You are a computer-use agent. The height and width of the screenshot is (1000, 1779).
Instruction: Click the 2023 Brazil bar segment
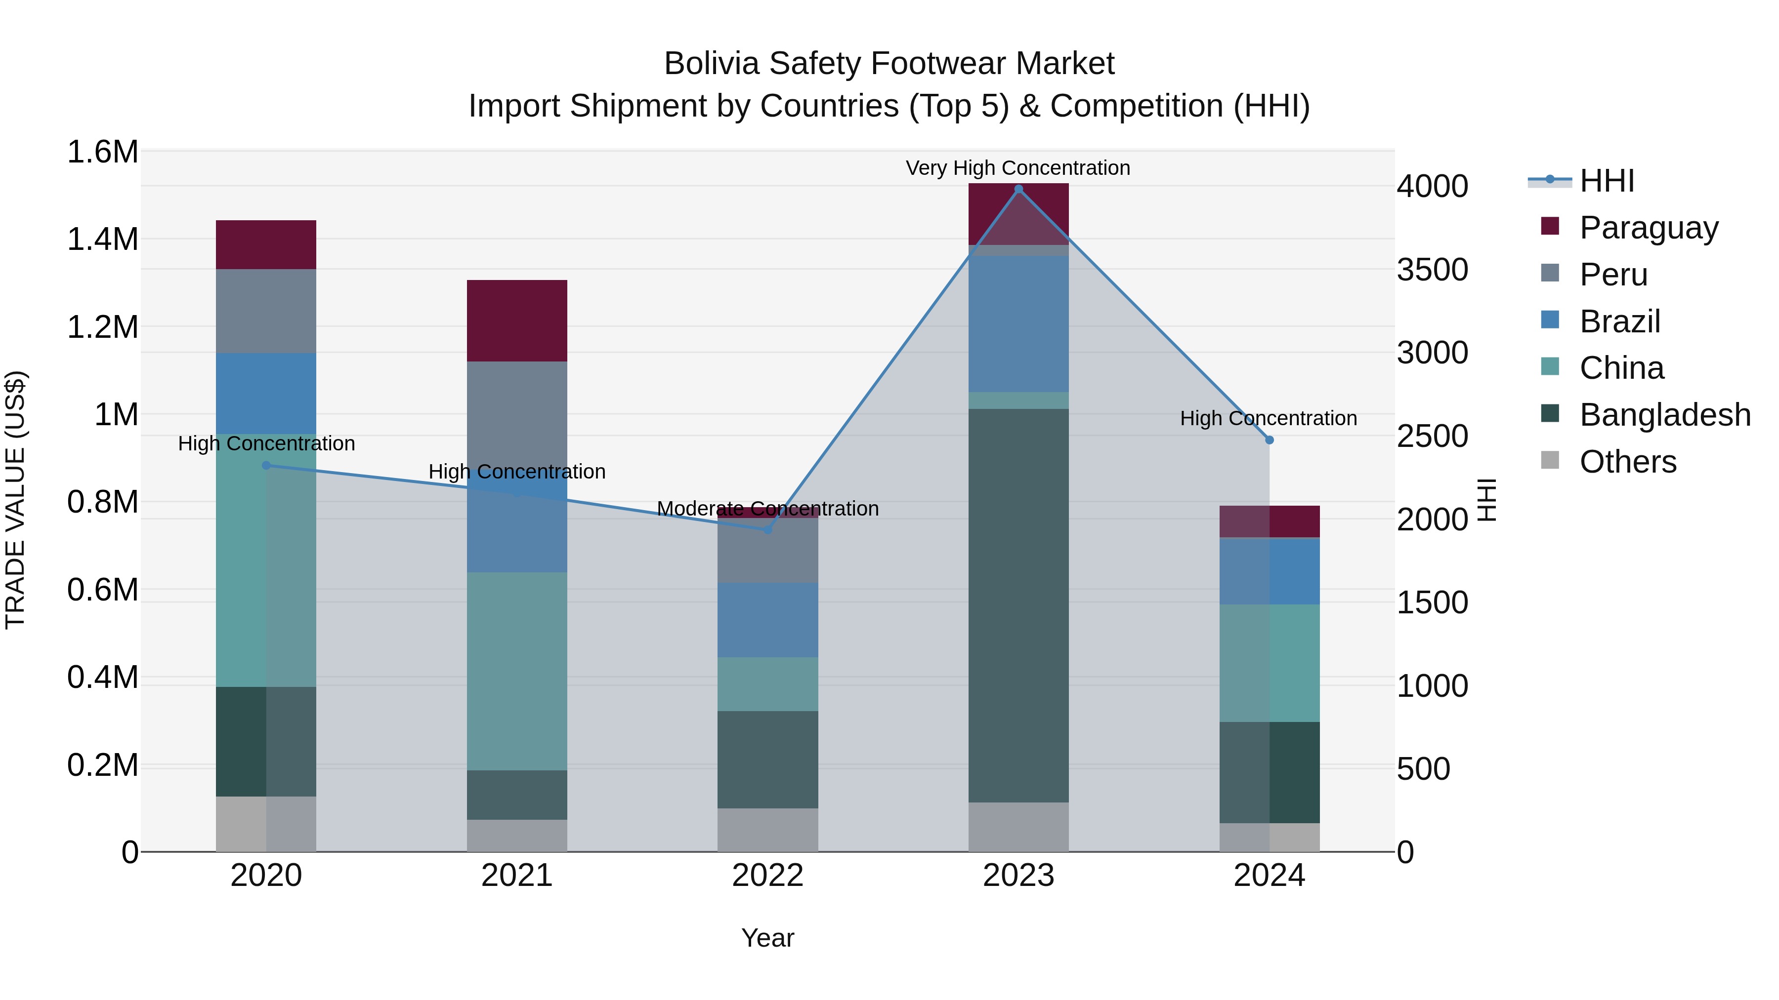point(1018,323)
